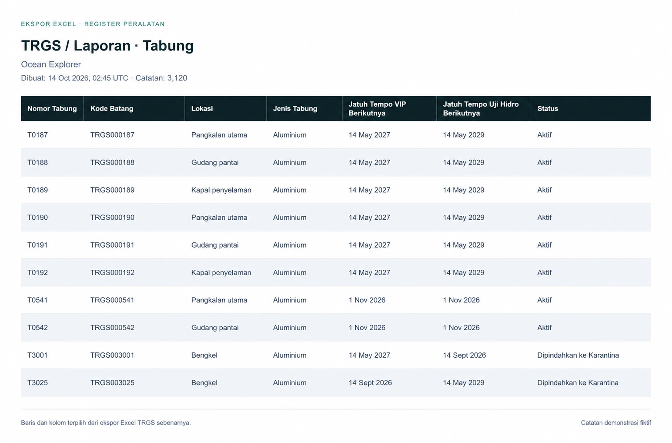
Task: Click Aktif status in row T0188
Action: tap(545, 162)
